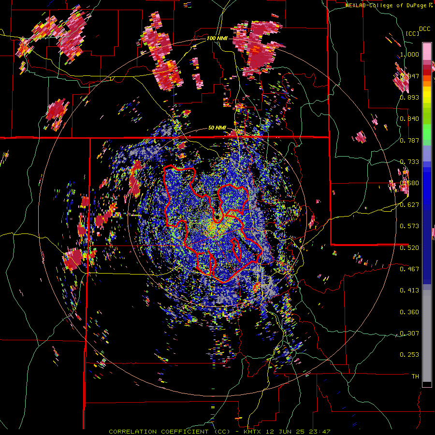The width and height of the screenshot is (435, 435).
Task: Select the 0.413 scale value
Action: [x=409, y=290]
